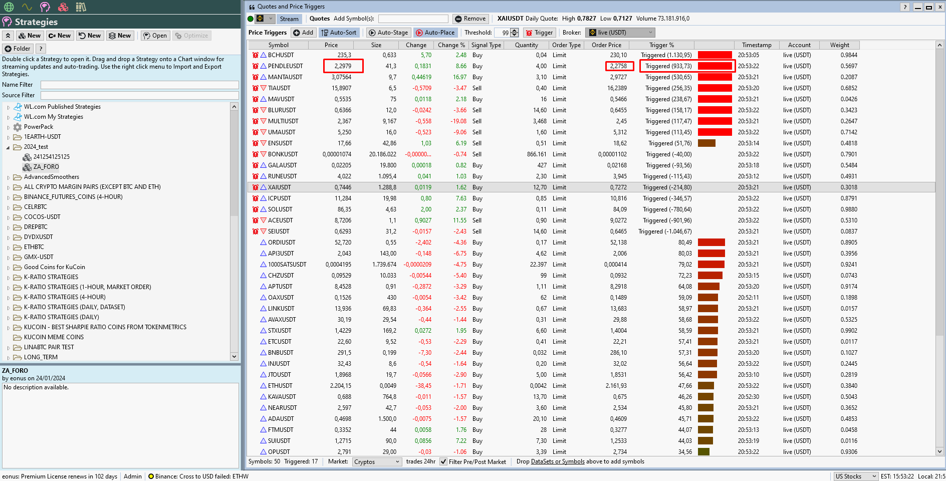Toggle Filter Pre/Post Market checkbox
Image resolution: width=946 pixels, height=481 pixels.
[x=443, y=462]
